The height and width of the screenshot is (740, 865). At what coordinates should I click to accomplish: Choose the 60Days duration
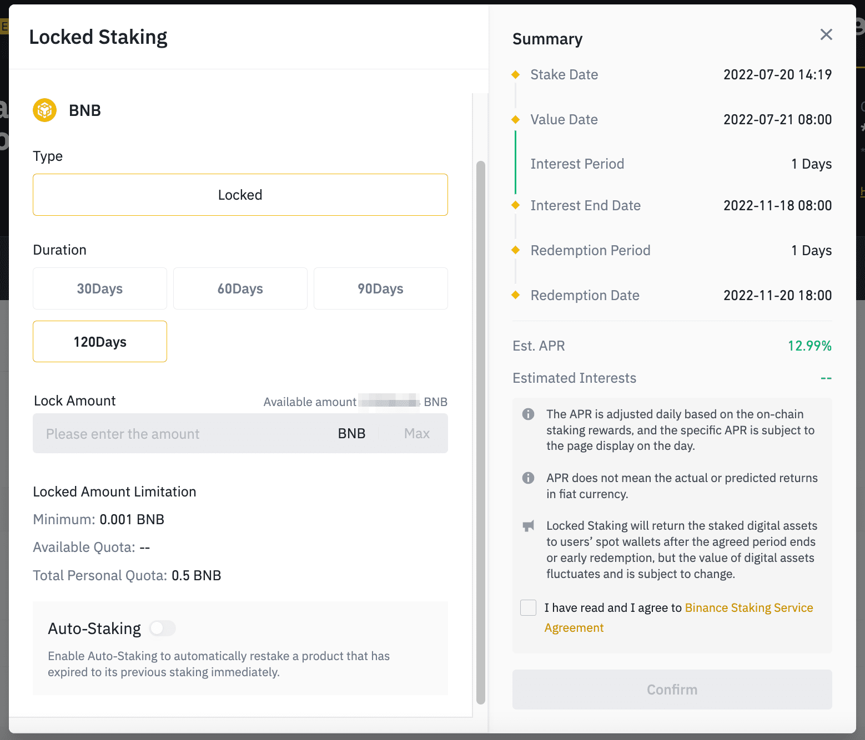[x=240, y=288]
